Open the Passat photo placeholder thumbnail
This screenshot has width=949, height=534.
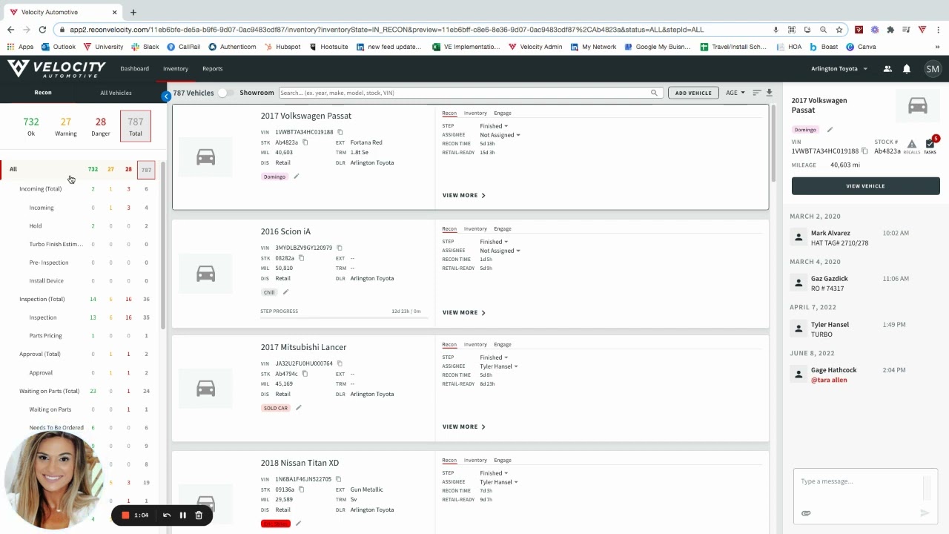click(206, 157)
